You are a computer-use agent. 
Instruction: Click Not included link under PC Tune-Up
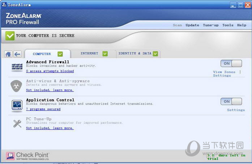(50, 128)
